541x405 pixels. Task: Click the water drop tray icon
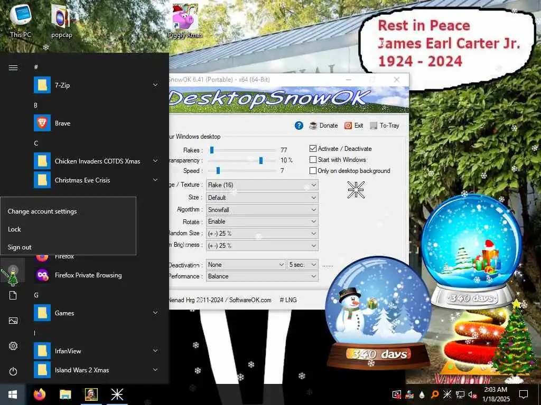pyautogui.click(x=422, y=394)
